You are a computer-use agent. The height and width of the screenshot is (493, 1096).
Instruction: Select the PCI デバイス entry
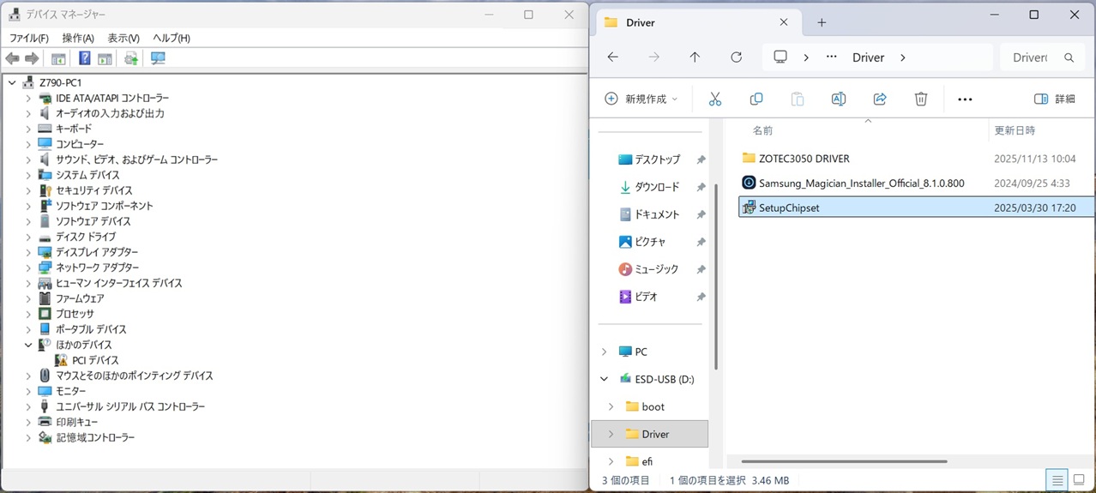coord(94,360)
